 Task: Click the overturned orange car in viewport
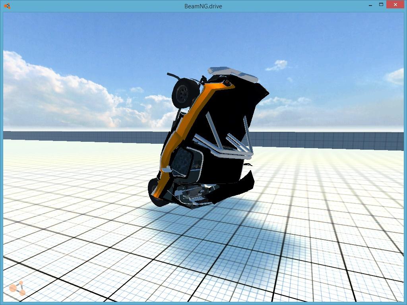(x=208, y=137)
